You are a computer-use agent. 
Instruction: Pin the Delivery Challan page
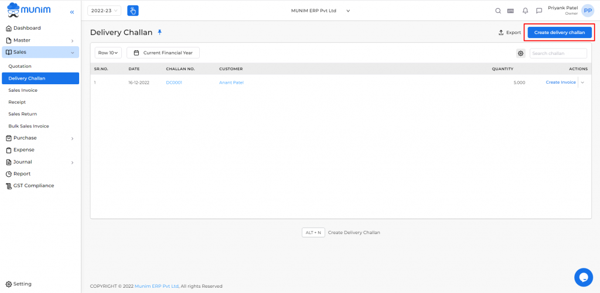coord(159,32)
